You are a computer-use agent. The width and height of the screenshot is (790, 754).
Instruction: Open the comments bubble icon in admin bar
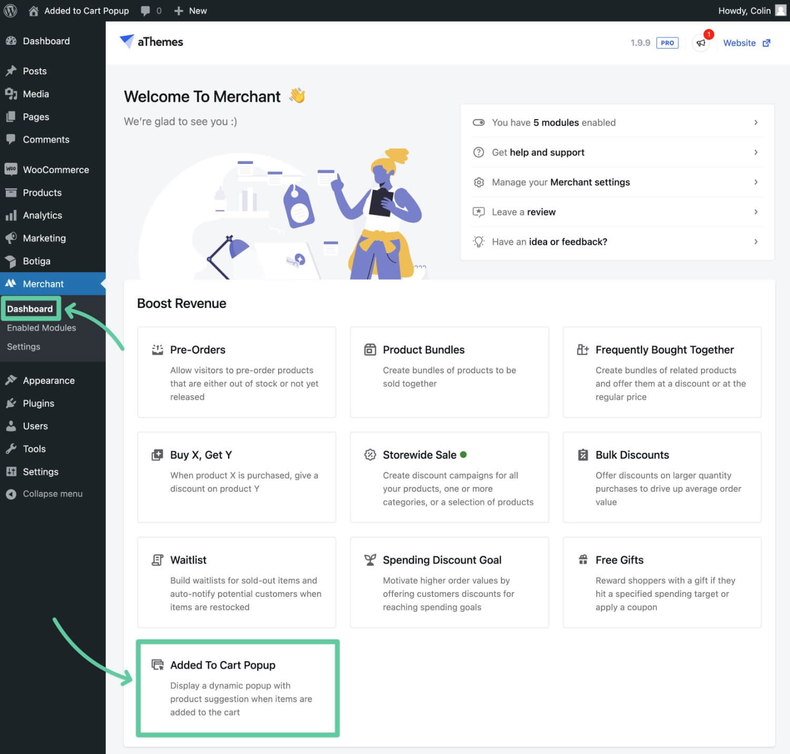pos(145,11)
